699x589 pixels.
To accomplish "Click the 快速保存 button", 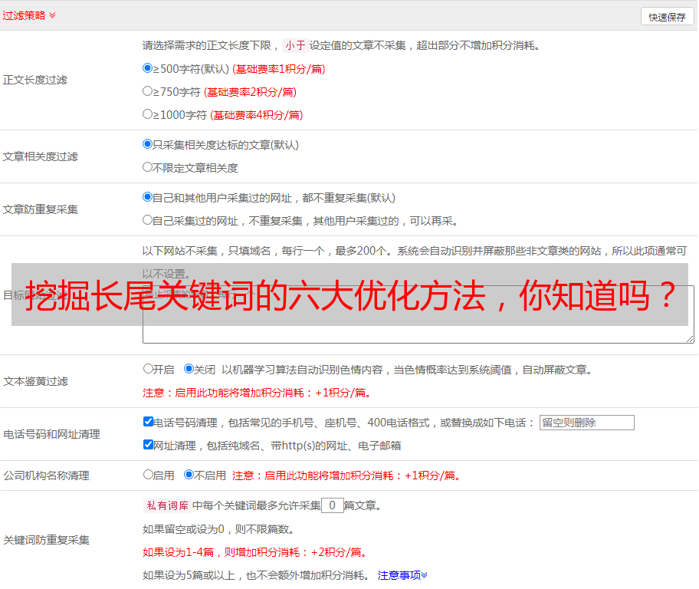I will tap(667, 17).
